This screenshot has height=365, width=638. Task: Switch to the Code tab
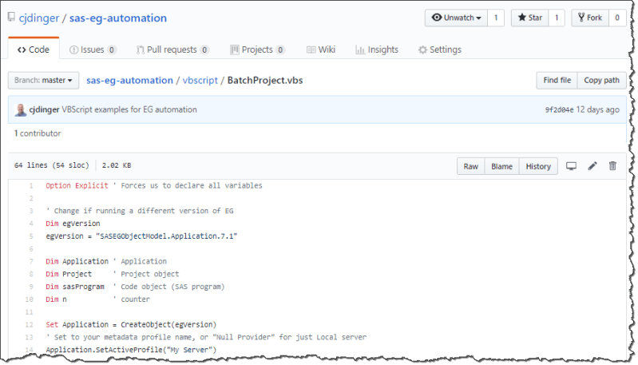click(x=34, y=50)
